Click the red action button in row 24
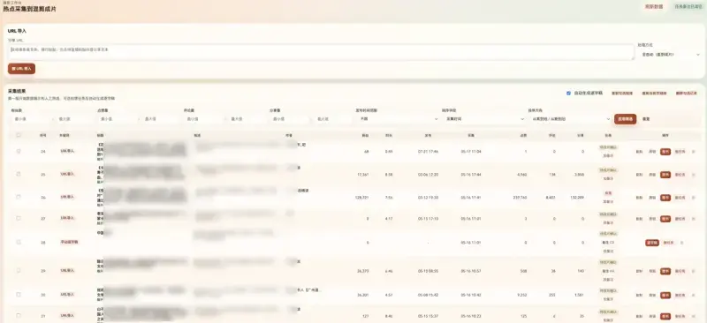The width and height of the screenshot is (707, 323). tap(665, 152)
